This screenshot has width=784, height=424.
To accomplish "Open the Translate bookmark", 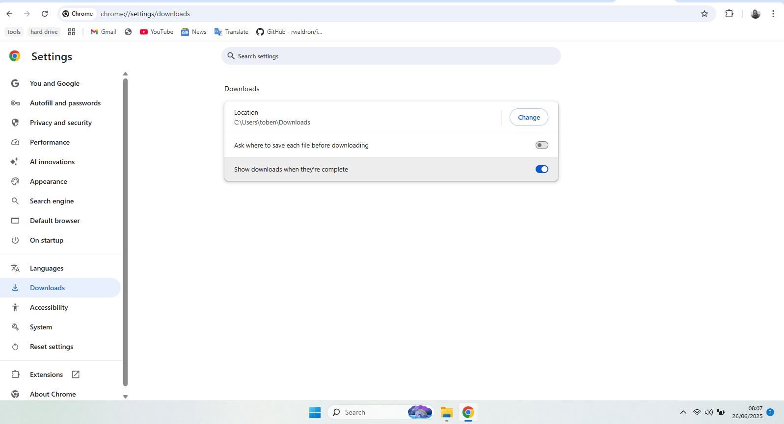I will 232,32.
